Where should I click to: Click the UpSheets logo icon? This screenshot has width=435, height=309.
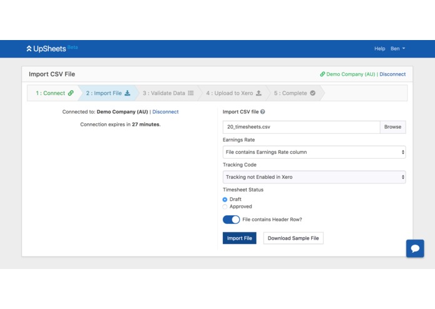click(29, 49)
